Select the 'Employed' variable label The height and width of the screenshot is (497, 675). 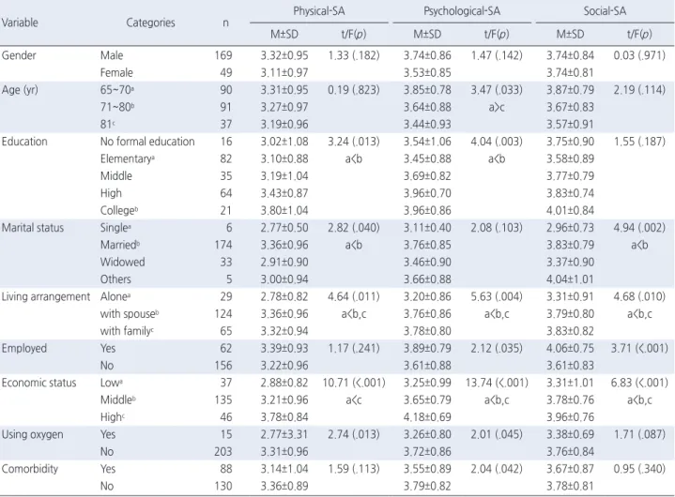(x=24, y=348)
